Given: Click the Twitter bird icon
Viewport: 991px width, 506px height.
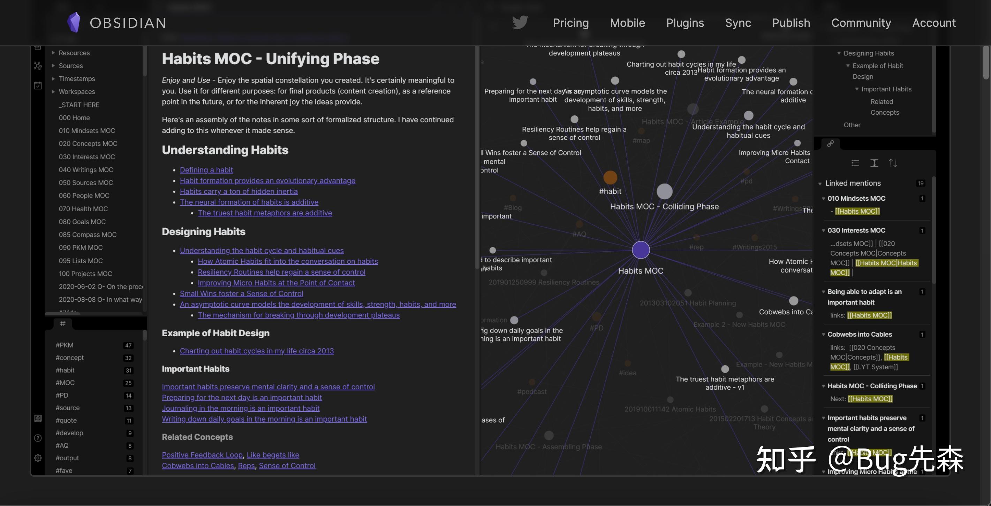Looking at the screenshot, I should coord(520,23).
